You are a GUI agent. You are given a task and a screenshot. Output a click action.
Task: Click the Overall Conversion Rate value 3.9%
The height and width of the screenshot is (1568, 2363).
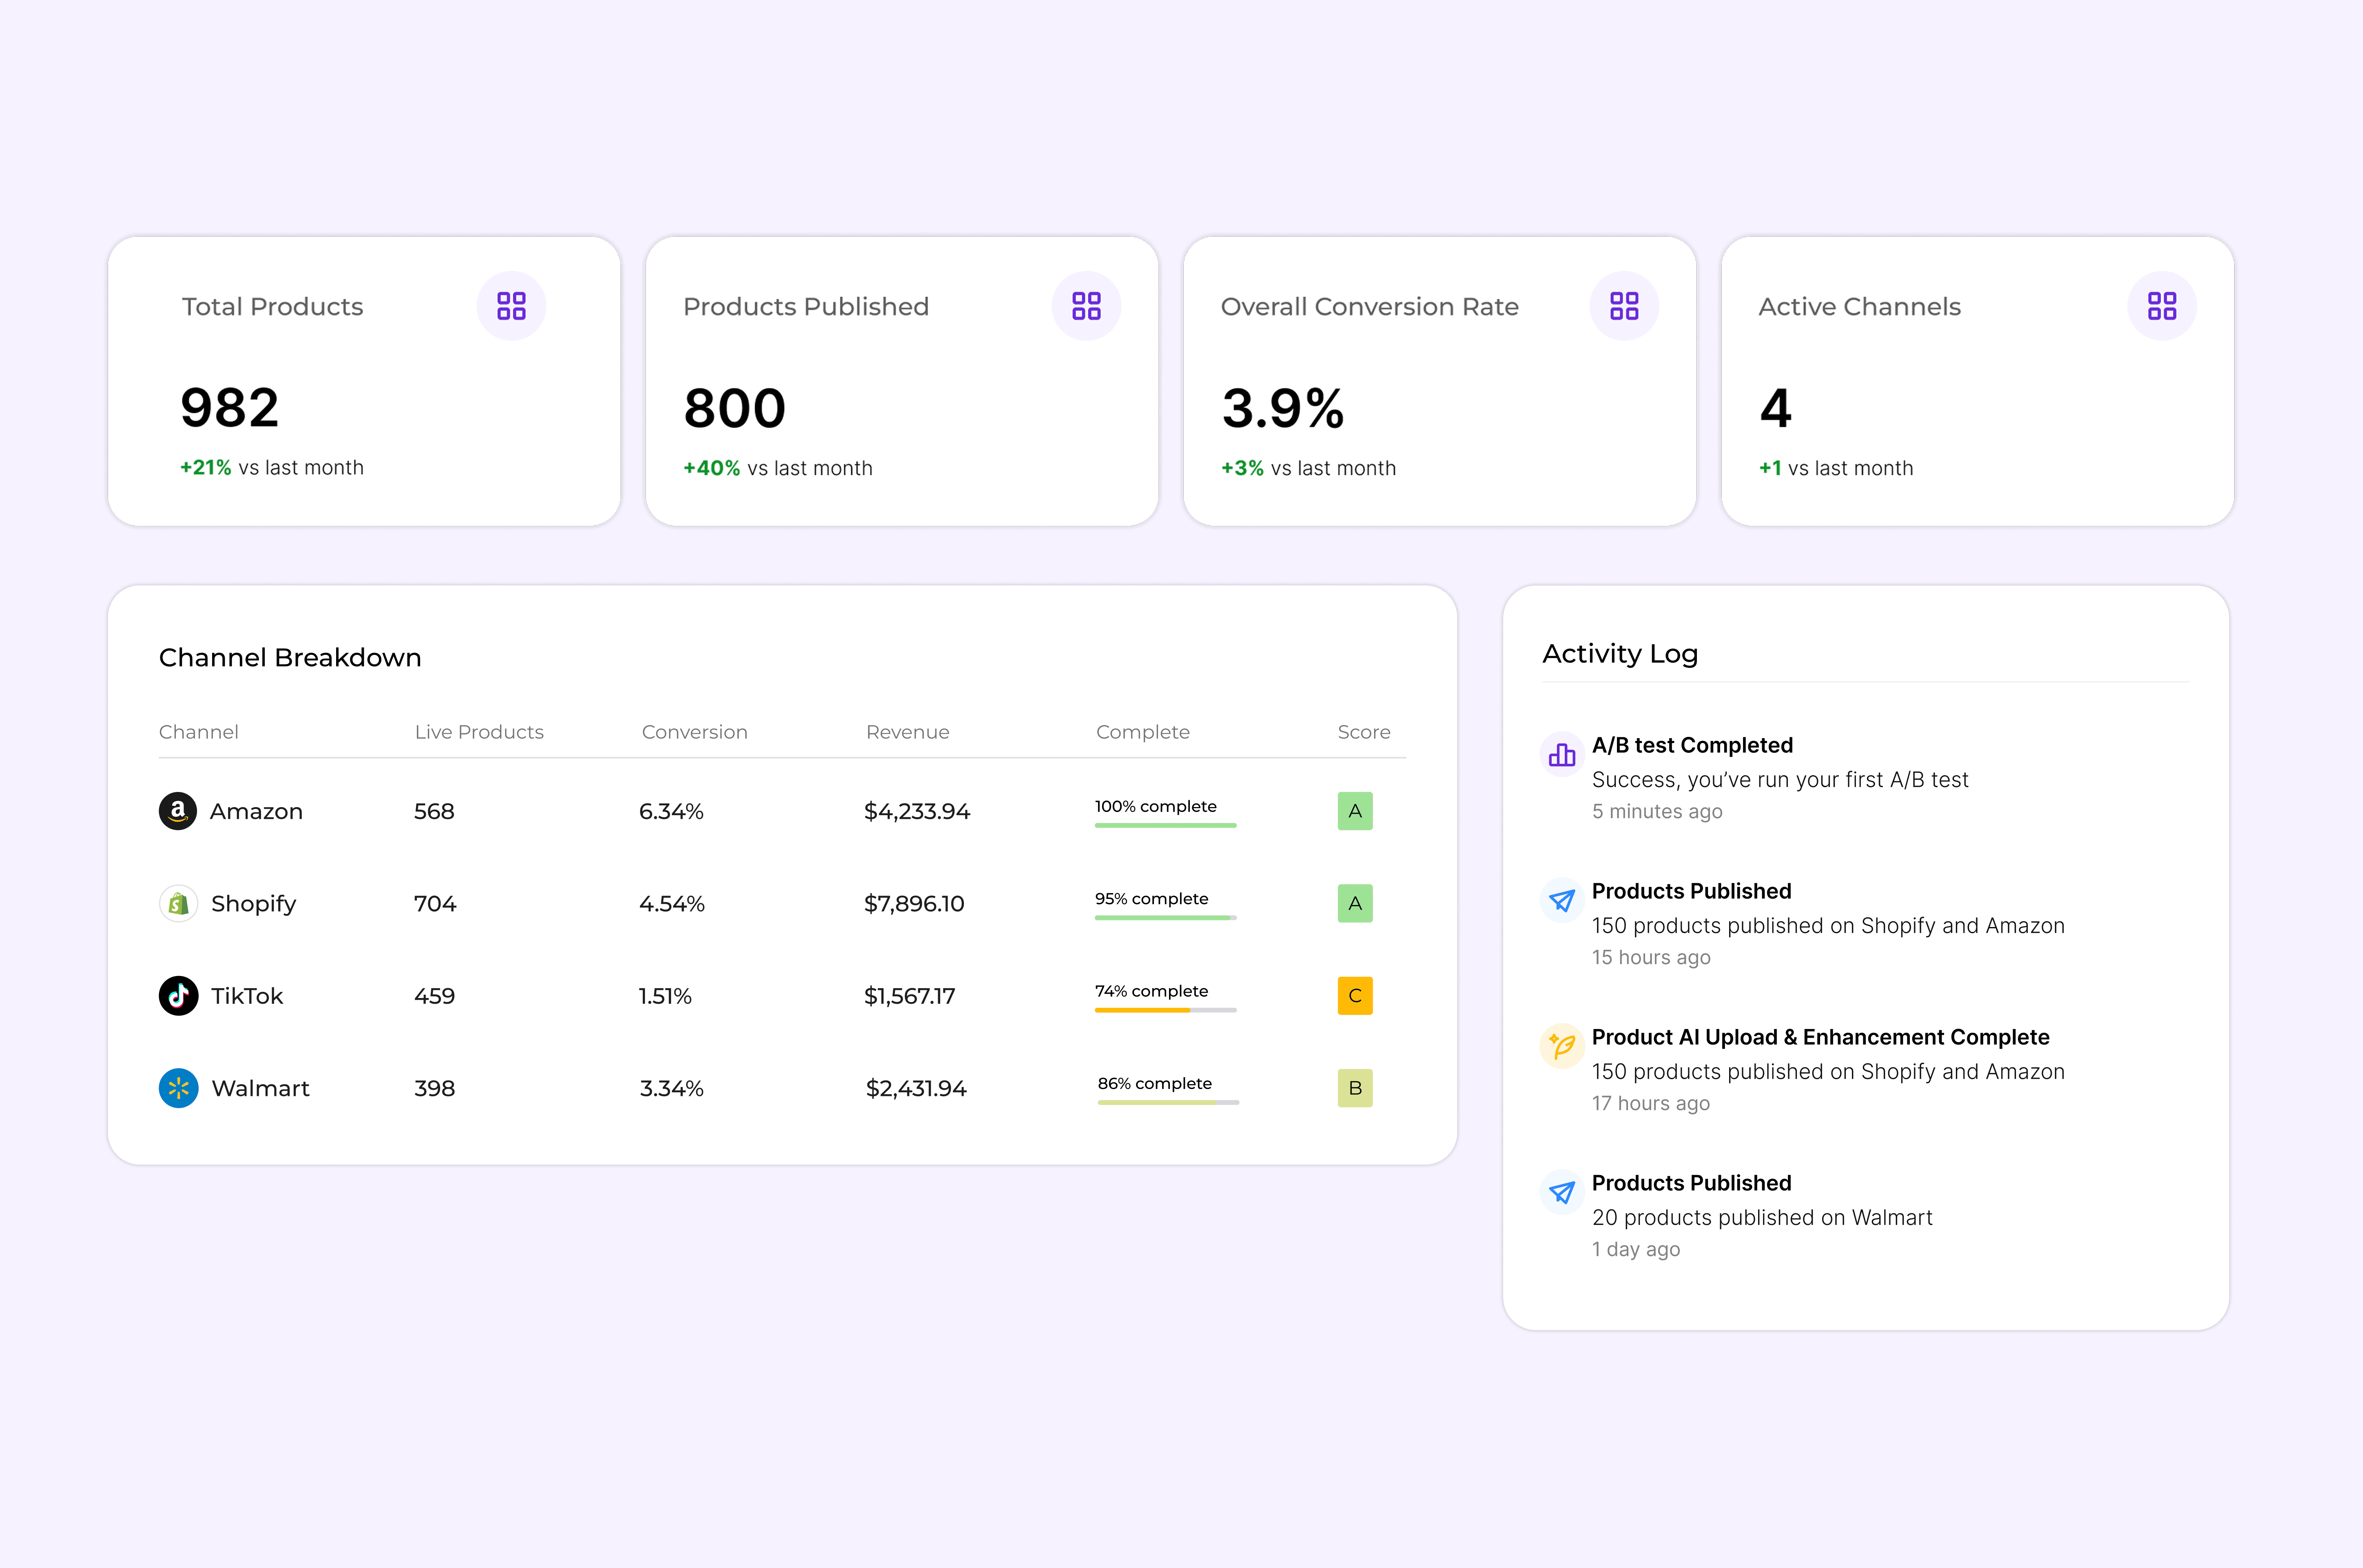pyautogui.click(x=1283, y=408)
